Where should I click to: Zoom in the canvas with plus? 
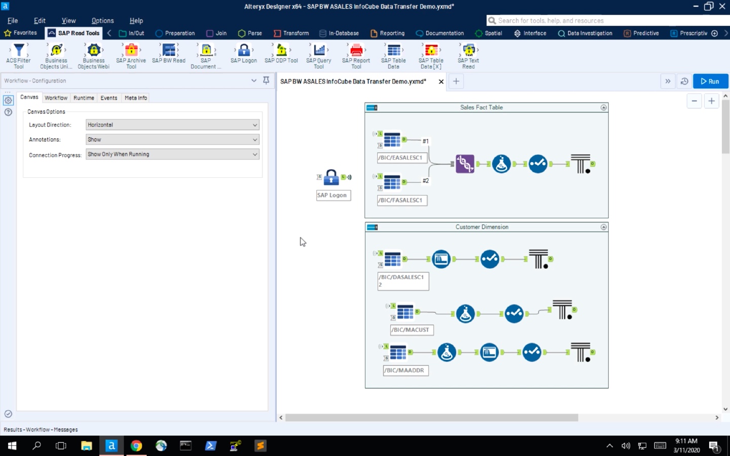coord(712,101)
